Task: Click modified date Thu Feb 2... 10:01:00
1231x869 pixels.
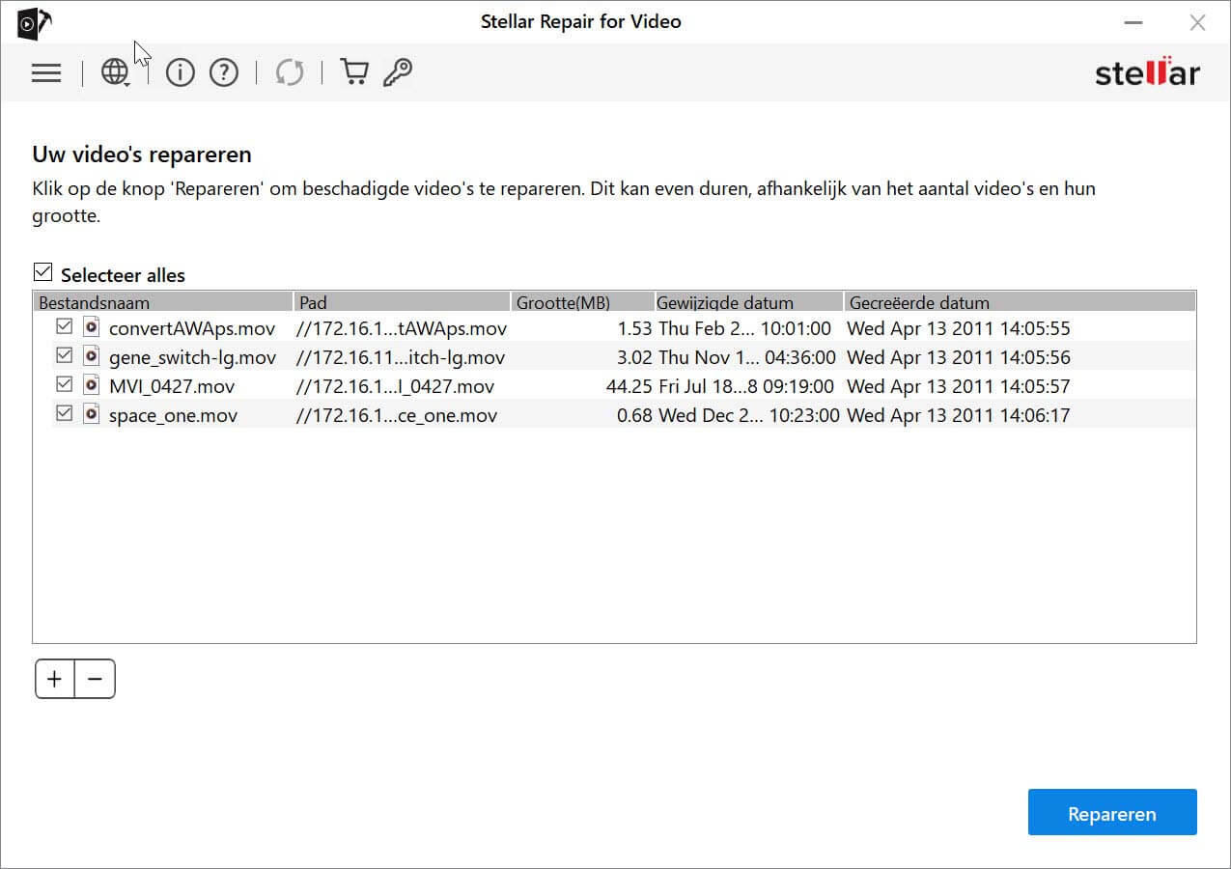Action: coord(745,328)
